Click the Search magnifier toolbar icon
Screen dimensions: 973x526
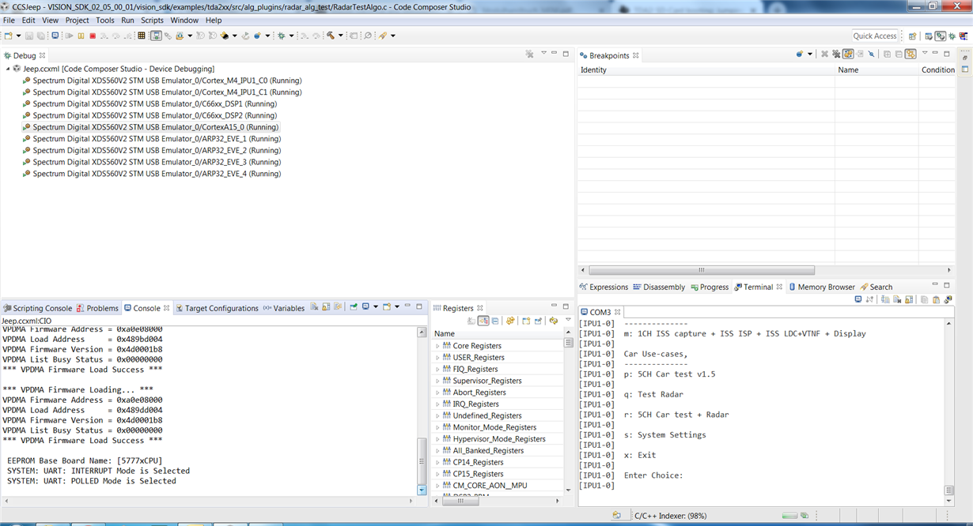368,36
